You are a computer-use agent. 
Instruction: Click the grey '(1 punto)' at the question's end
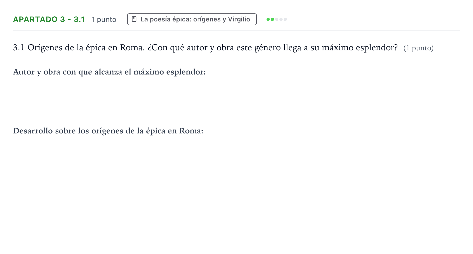pyautogui.click(x=419, y=48)
